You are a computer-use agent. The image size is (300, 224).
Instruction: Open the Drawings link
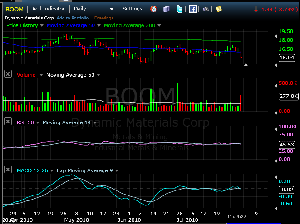(103, 18)
